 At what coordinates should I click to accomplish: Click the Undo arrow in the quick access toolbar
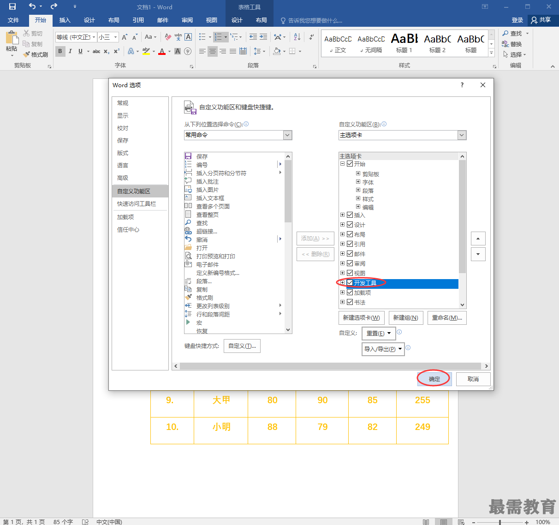click(x=32, y=6)
